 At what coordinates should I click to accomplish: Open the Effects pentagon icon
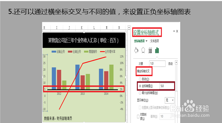[143, 50]
